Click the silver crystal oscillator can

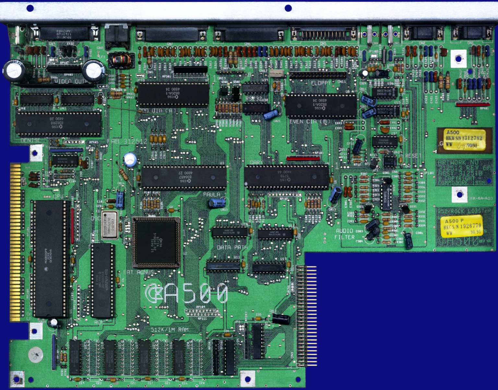tap(110, 225)
